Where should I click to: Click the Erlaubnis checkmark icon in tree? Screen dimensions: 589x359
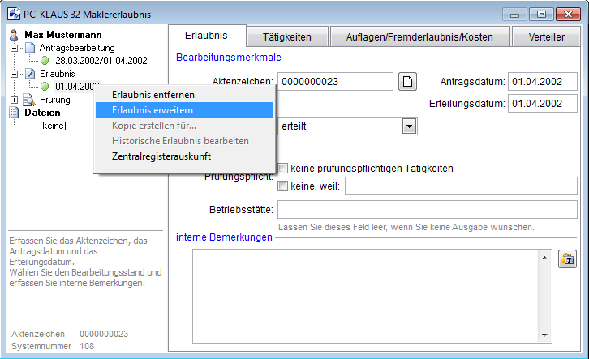pyautogui.click(x=30, y=74)
